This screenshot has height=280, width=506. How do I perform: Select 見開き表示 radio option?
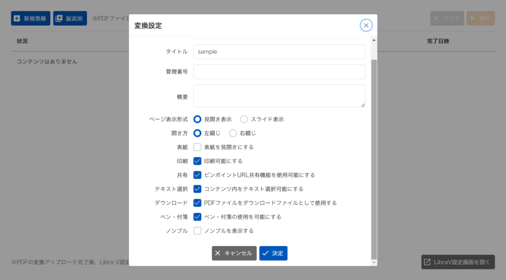198,119
